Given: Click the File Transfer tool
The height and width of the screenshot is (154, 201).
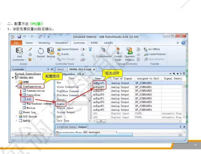Looking at the screenshot, I should point(66,59).
